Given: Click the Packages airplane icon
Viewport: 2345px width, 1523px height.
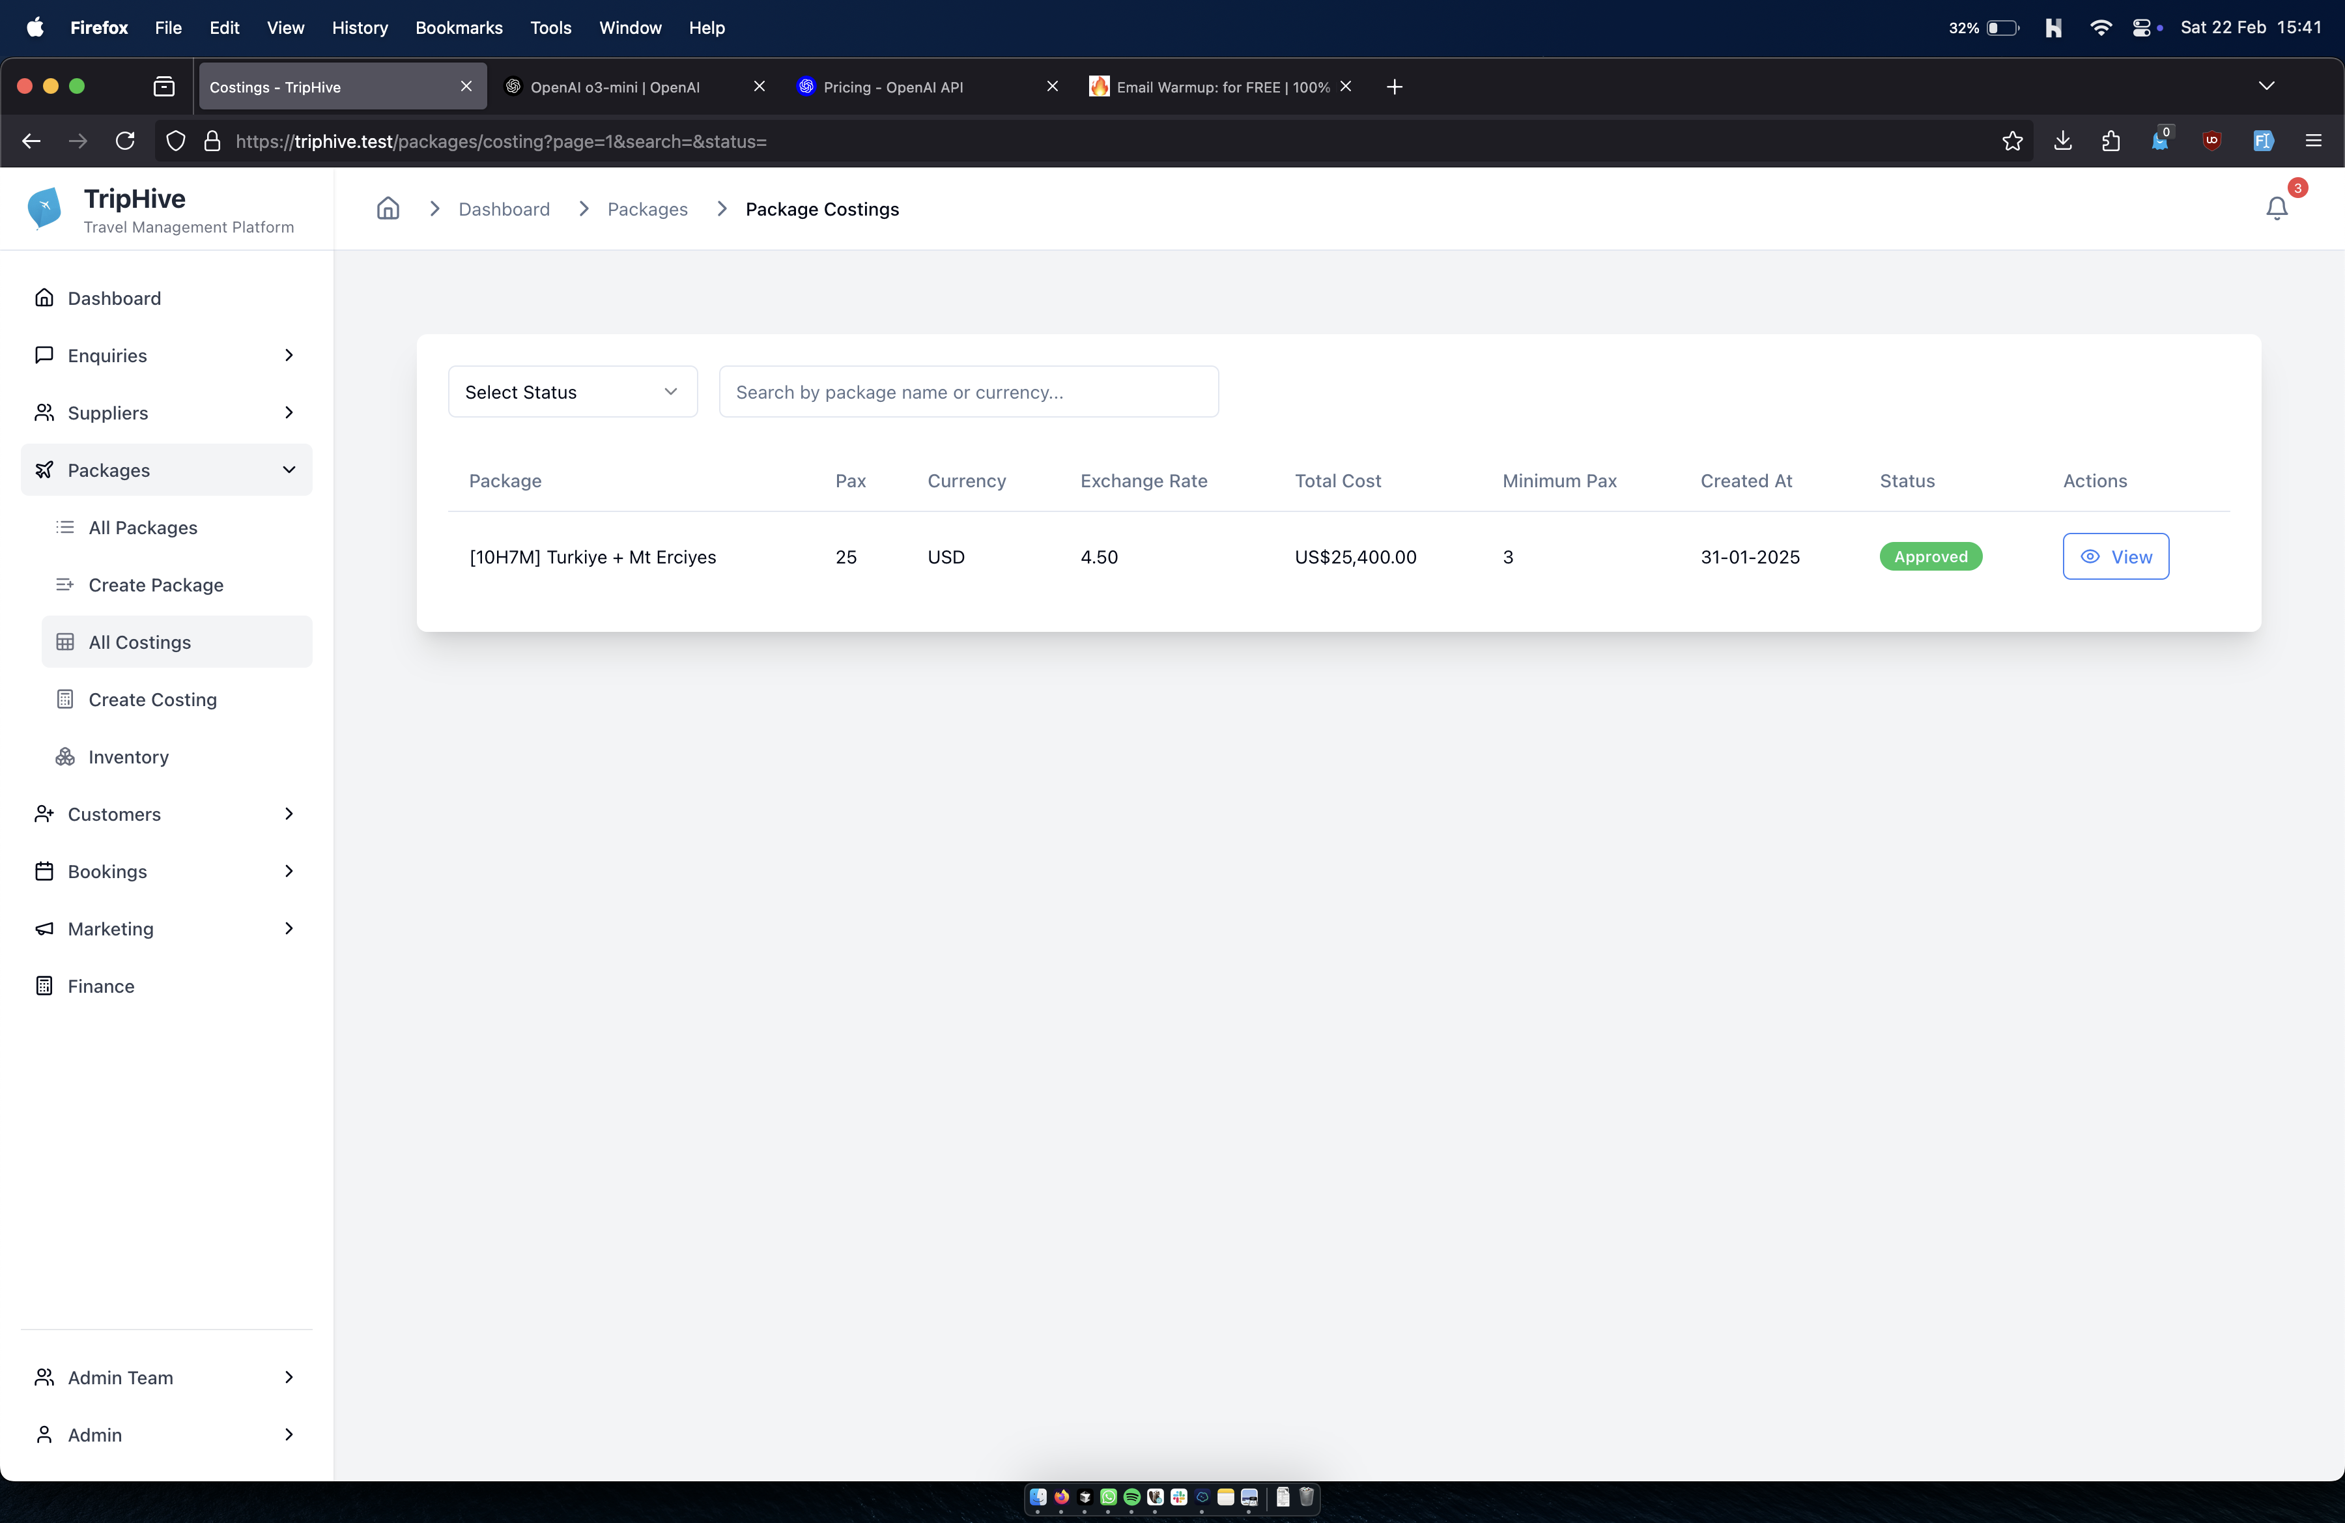Looking at the screenshot, I should pyautogui.click(x=44, y=470).
